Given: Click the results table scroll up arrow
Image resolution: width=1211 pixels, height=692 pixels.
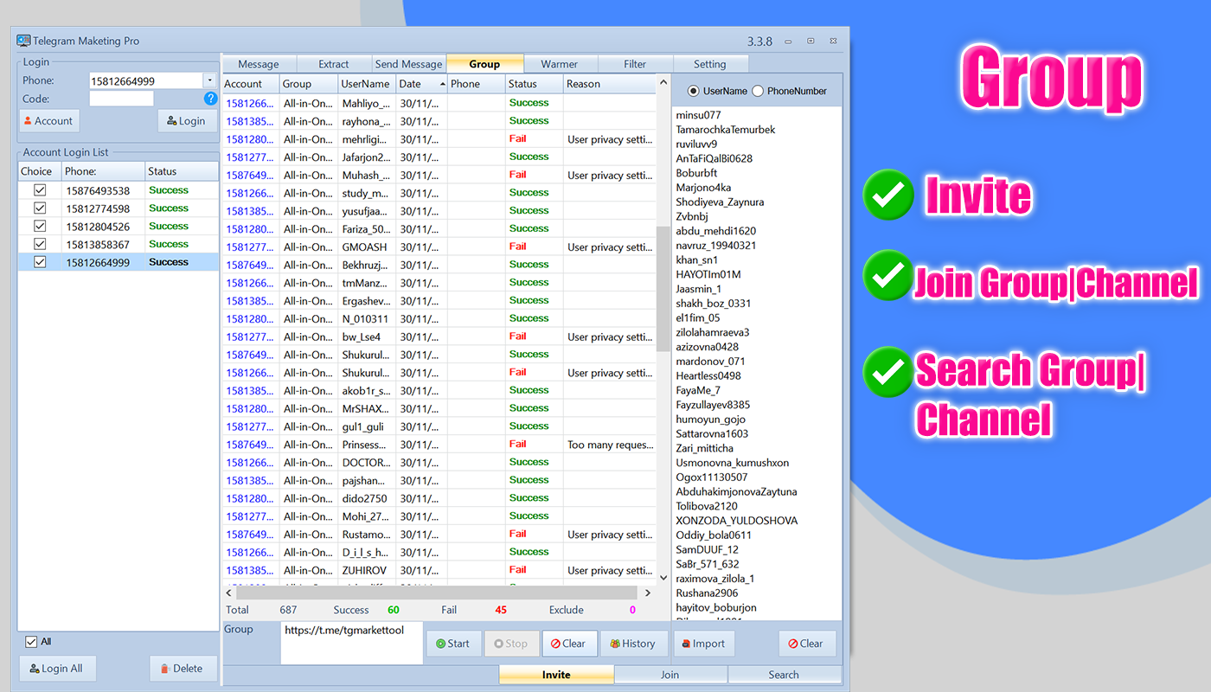Looking at the screenshot, I should 663,84.
